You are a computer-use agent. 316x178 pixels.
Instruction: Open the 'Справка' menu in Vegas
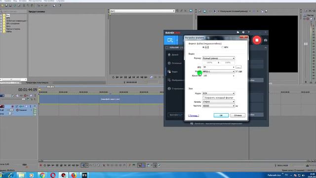(x=60, y=1)
